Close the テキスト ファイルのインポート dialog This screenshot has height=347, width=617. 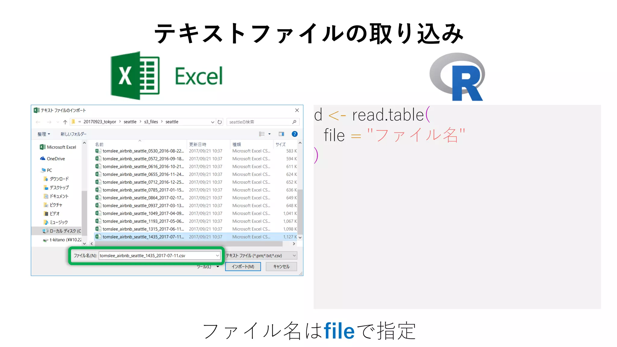point(297,110)
